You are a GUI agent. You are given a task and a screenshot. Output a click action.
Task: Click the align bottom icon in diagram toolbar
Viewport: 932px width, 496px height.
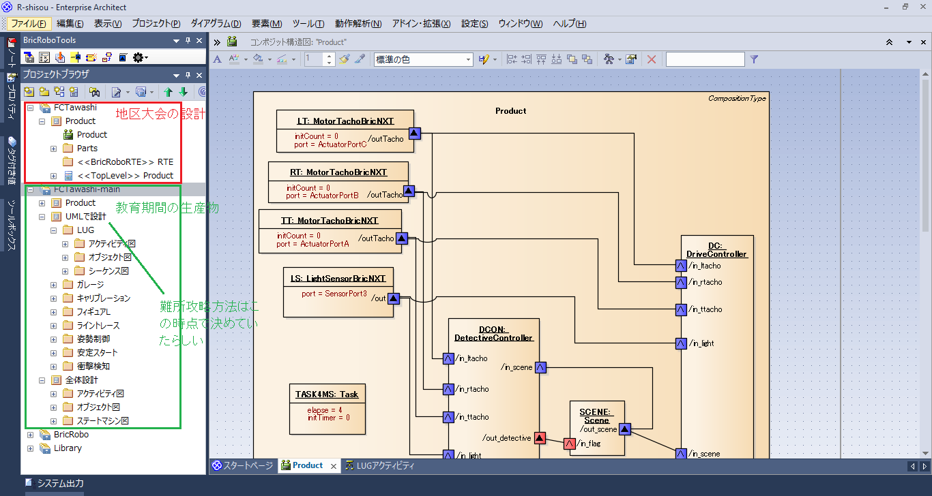[x=556, y=59]
